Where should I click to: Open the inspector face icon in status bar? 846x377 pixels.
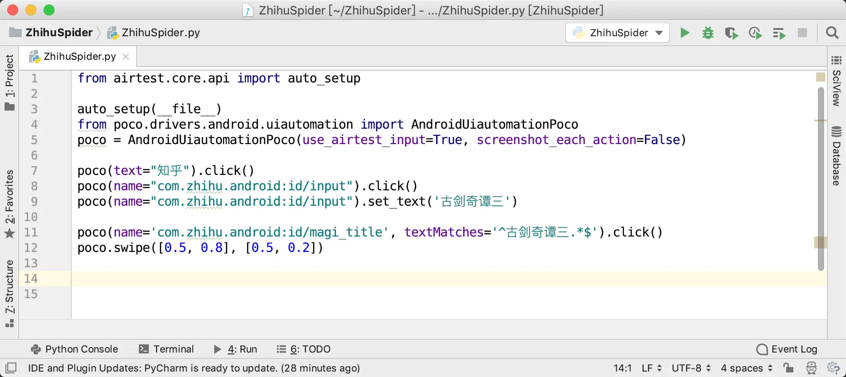[x=811, y=367]
